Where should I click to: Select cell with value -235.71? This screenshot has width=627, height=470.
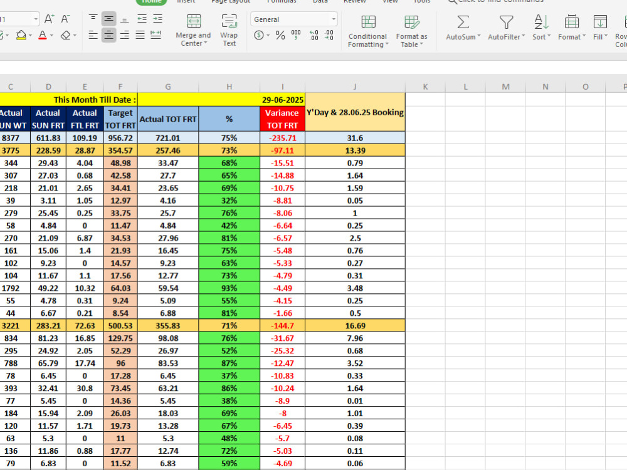click(x=282, y=138)
